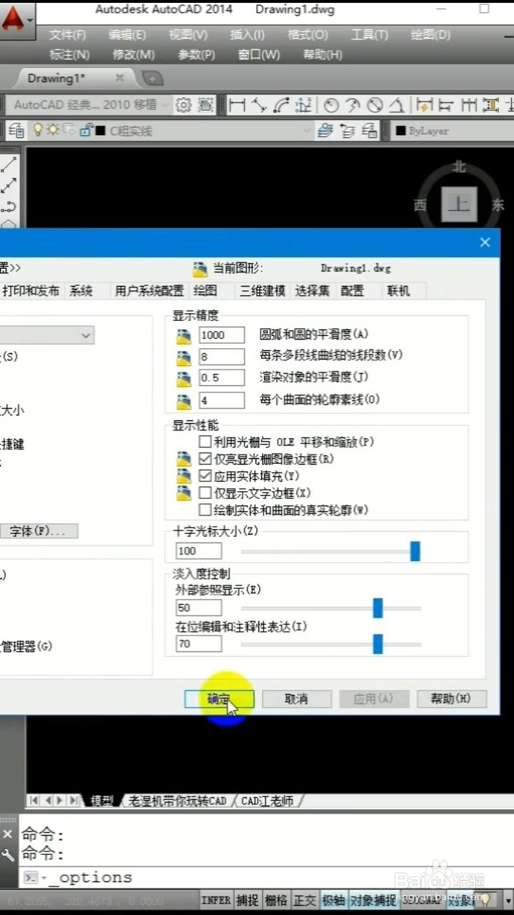Select the jogged dimension icon
This screenshot has width=514, height=915.
click(x=353, y=106)
